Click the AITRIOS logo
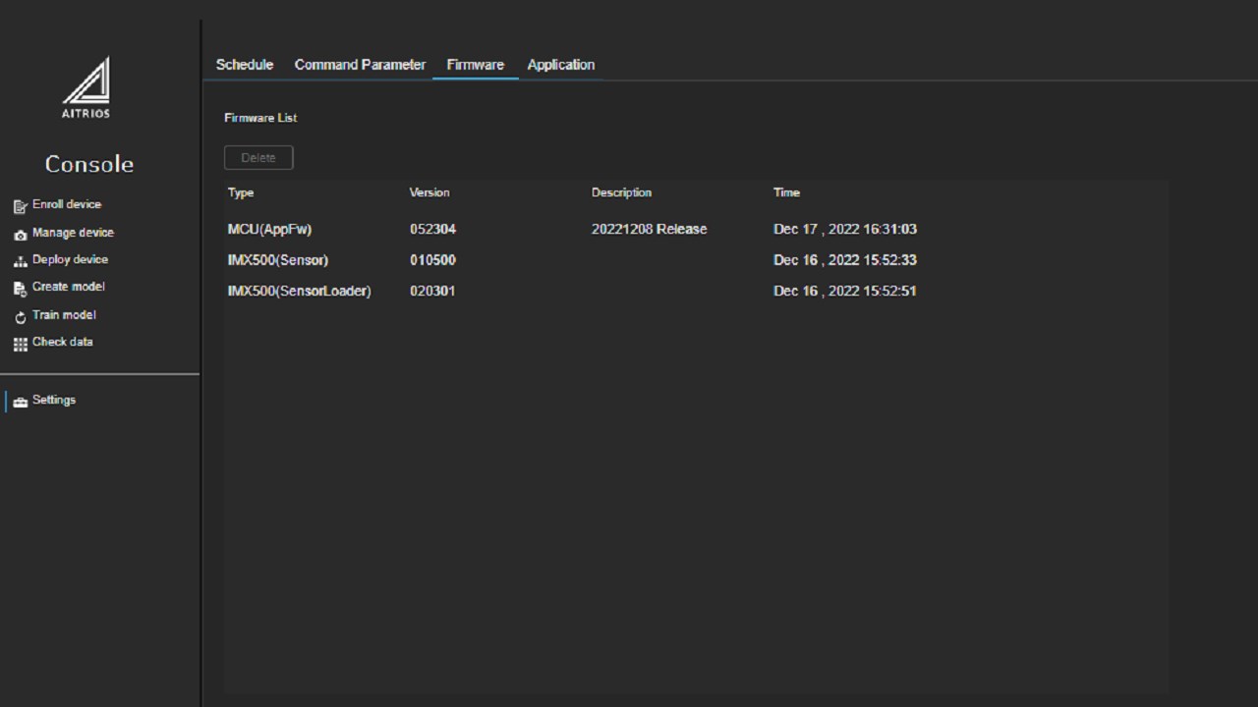The image size is (1258, 707). 86,88
